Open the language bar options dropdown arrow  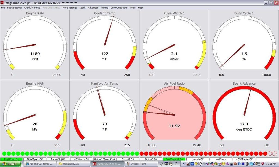[176, 165]
